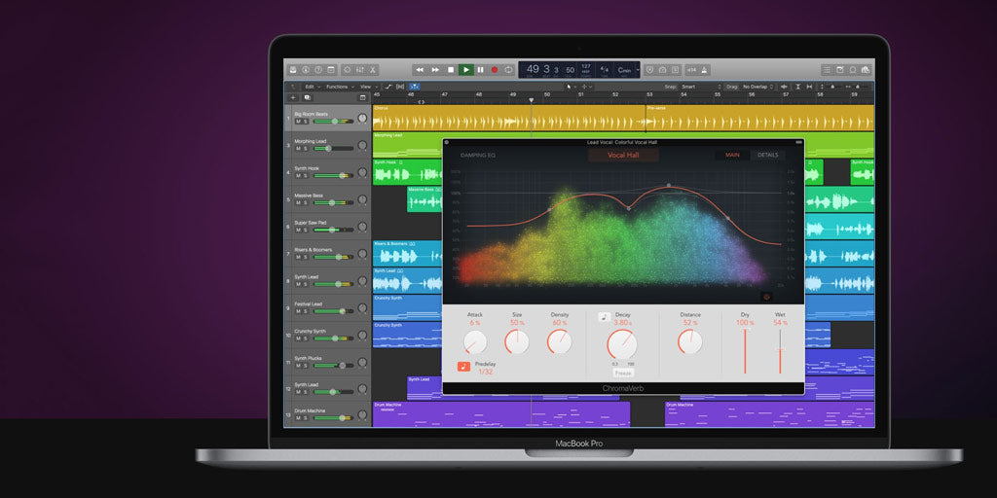
Task: Click bar 53 on the timeline ruler
Action: [649, 94]
